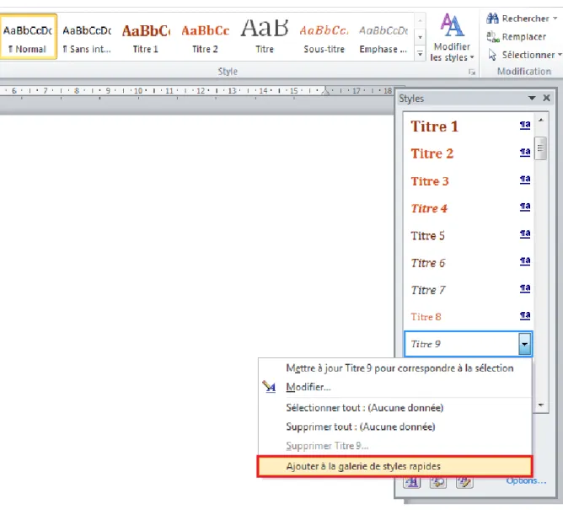Apply the Sous-titre gallery style
This screenshot has height=510, width=563.
click(x=324, y=38)
